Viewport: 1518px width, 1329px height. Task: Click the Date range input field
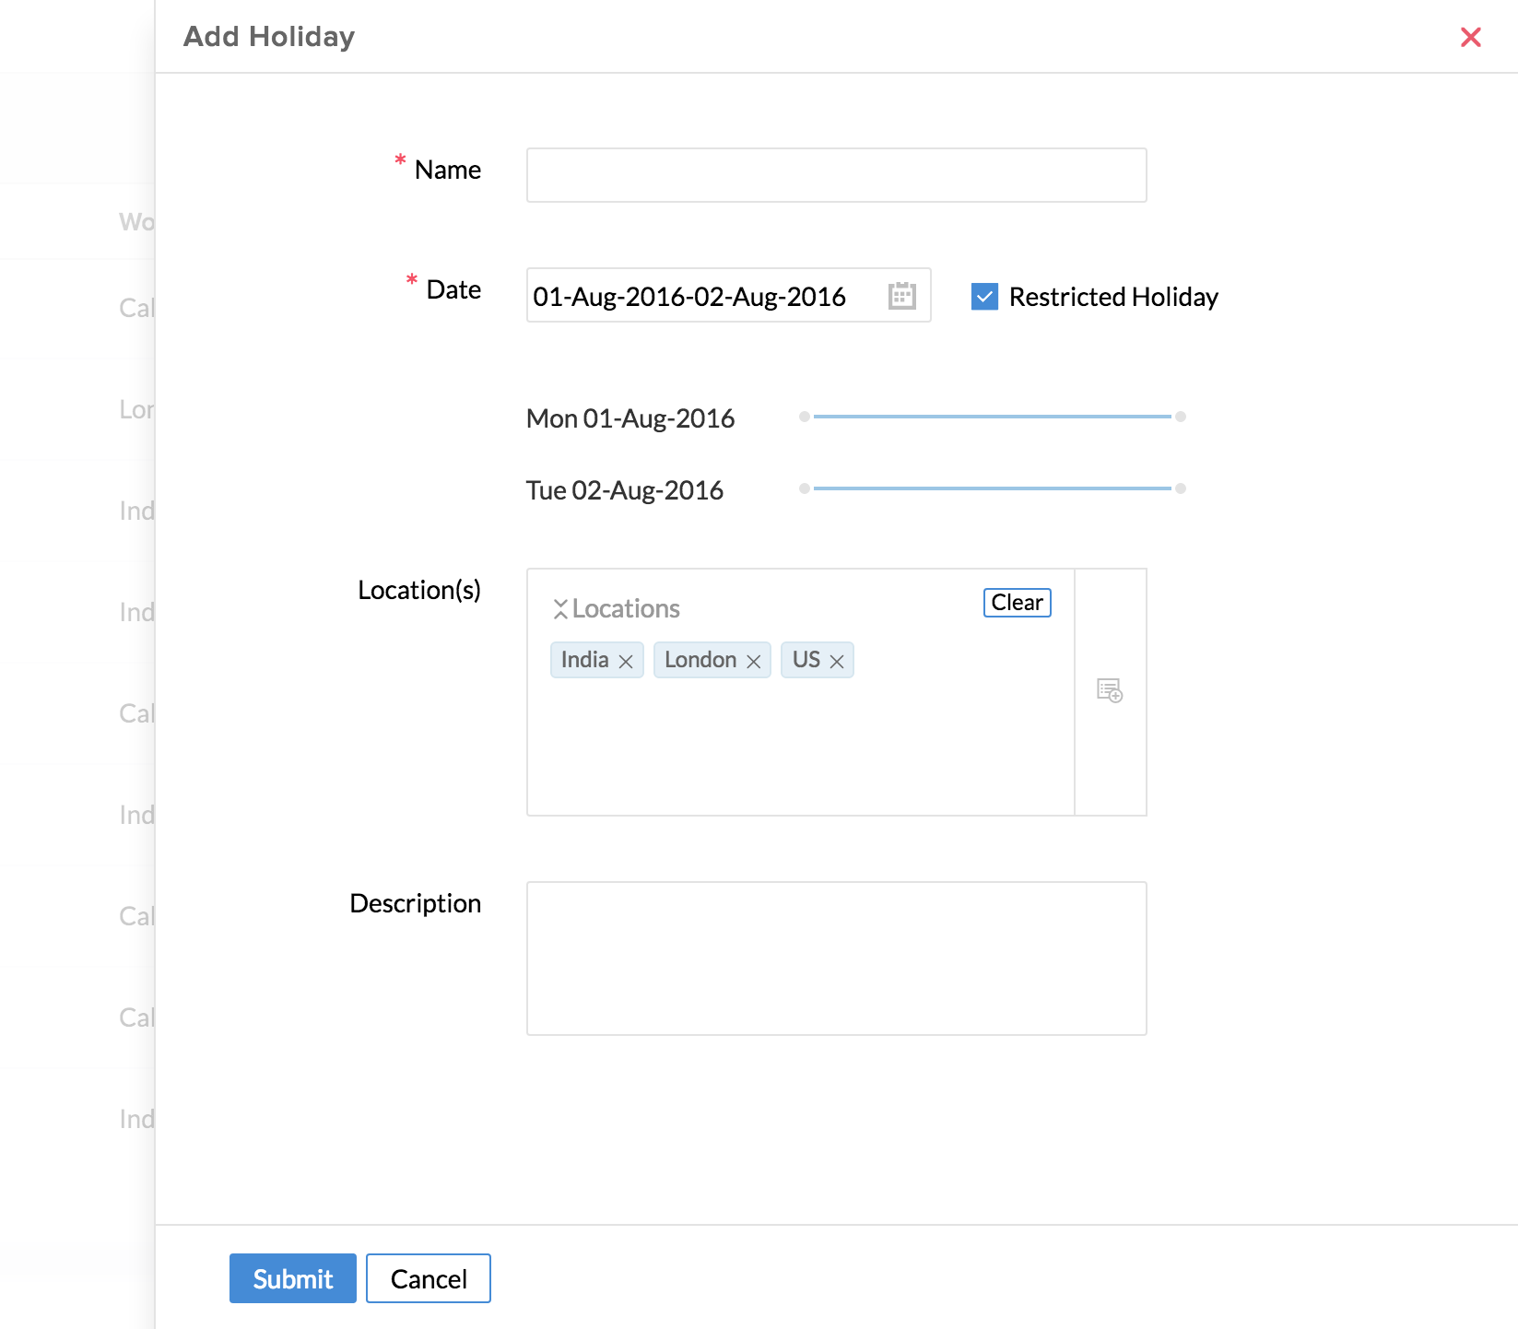tap(700, 296)
